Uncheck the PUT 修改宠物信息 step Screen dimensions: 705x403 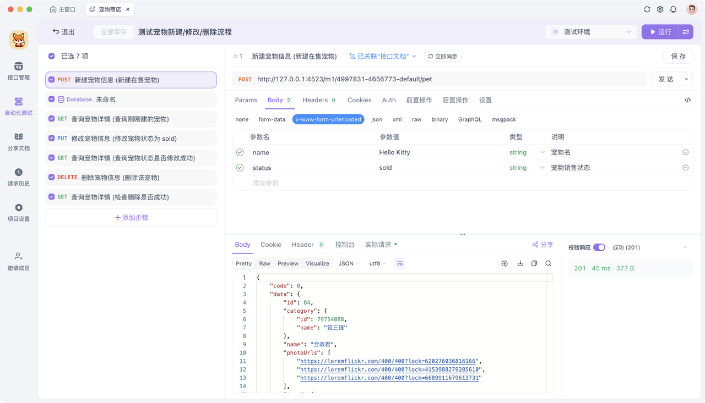(x=52, y=139)
